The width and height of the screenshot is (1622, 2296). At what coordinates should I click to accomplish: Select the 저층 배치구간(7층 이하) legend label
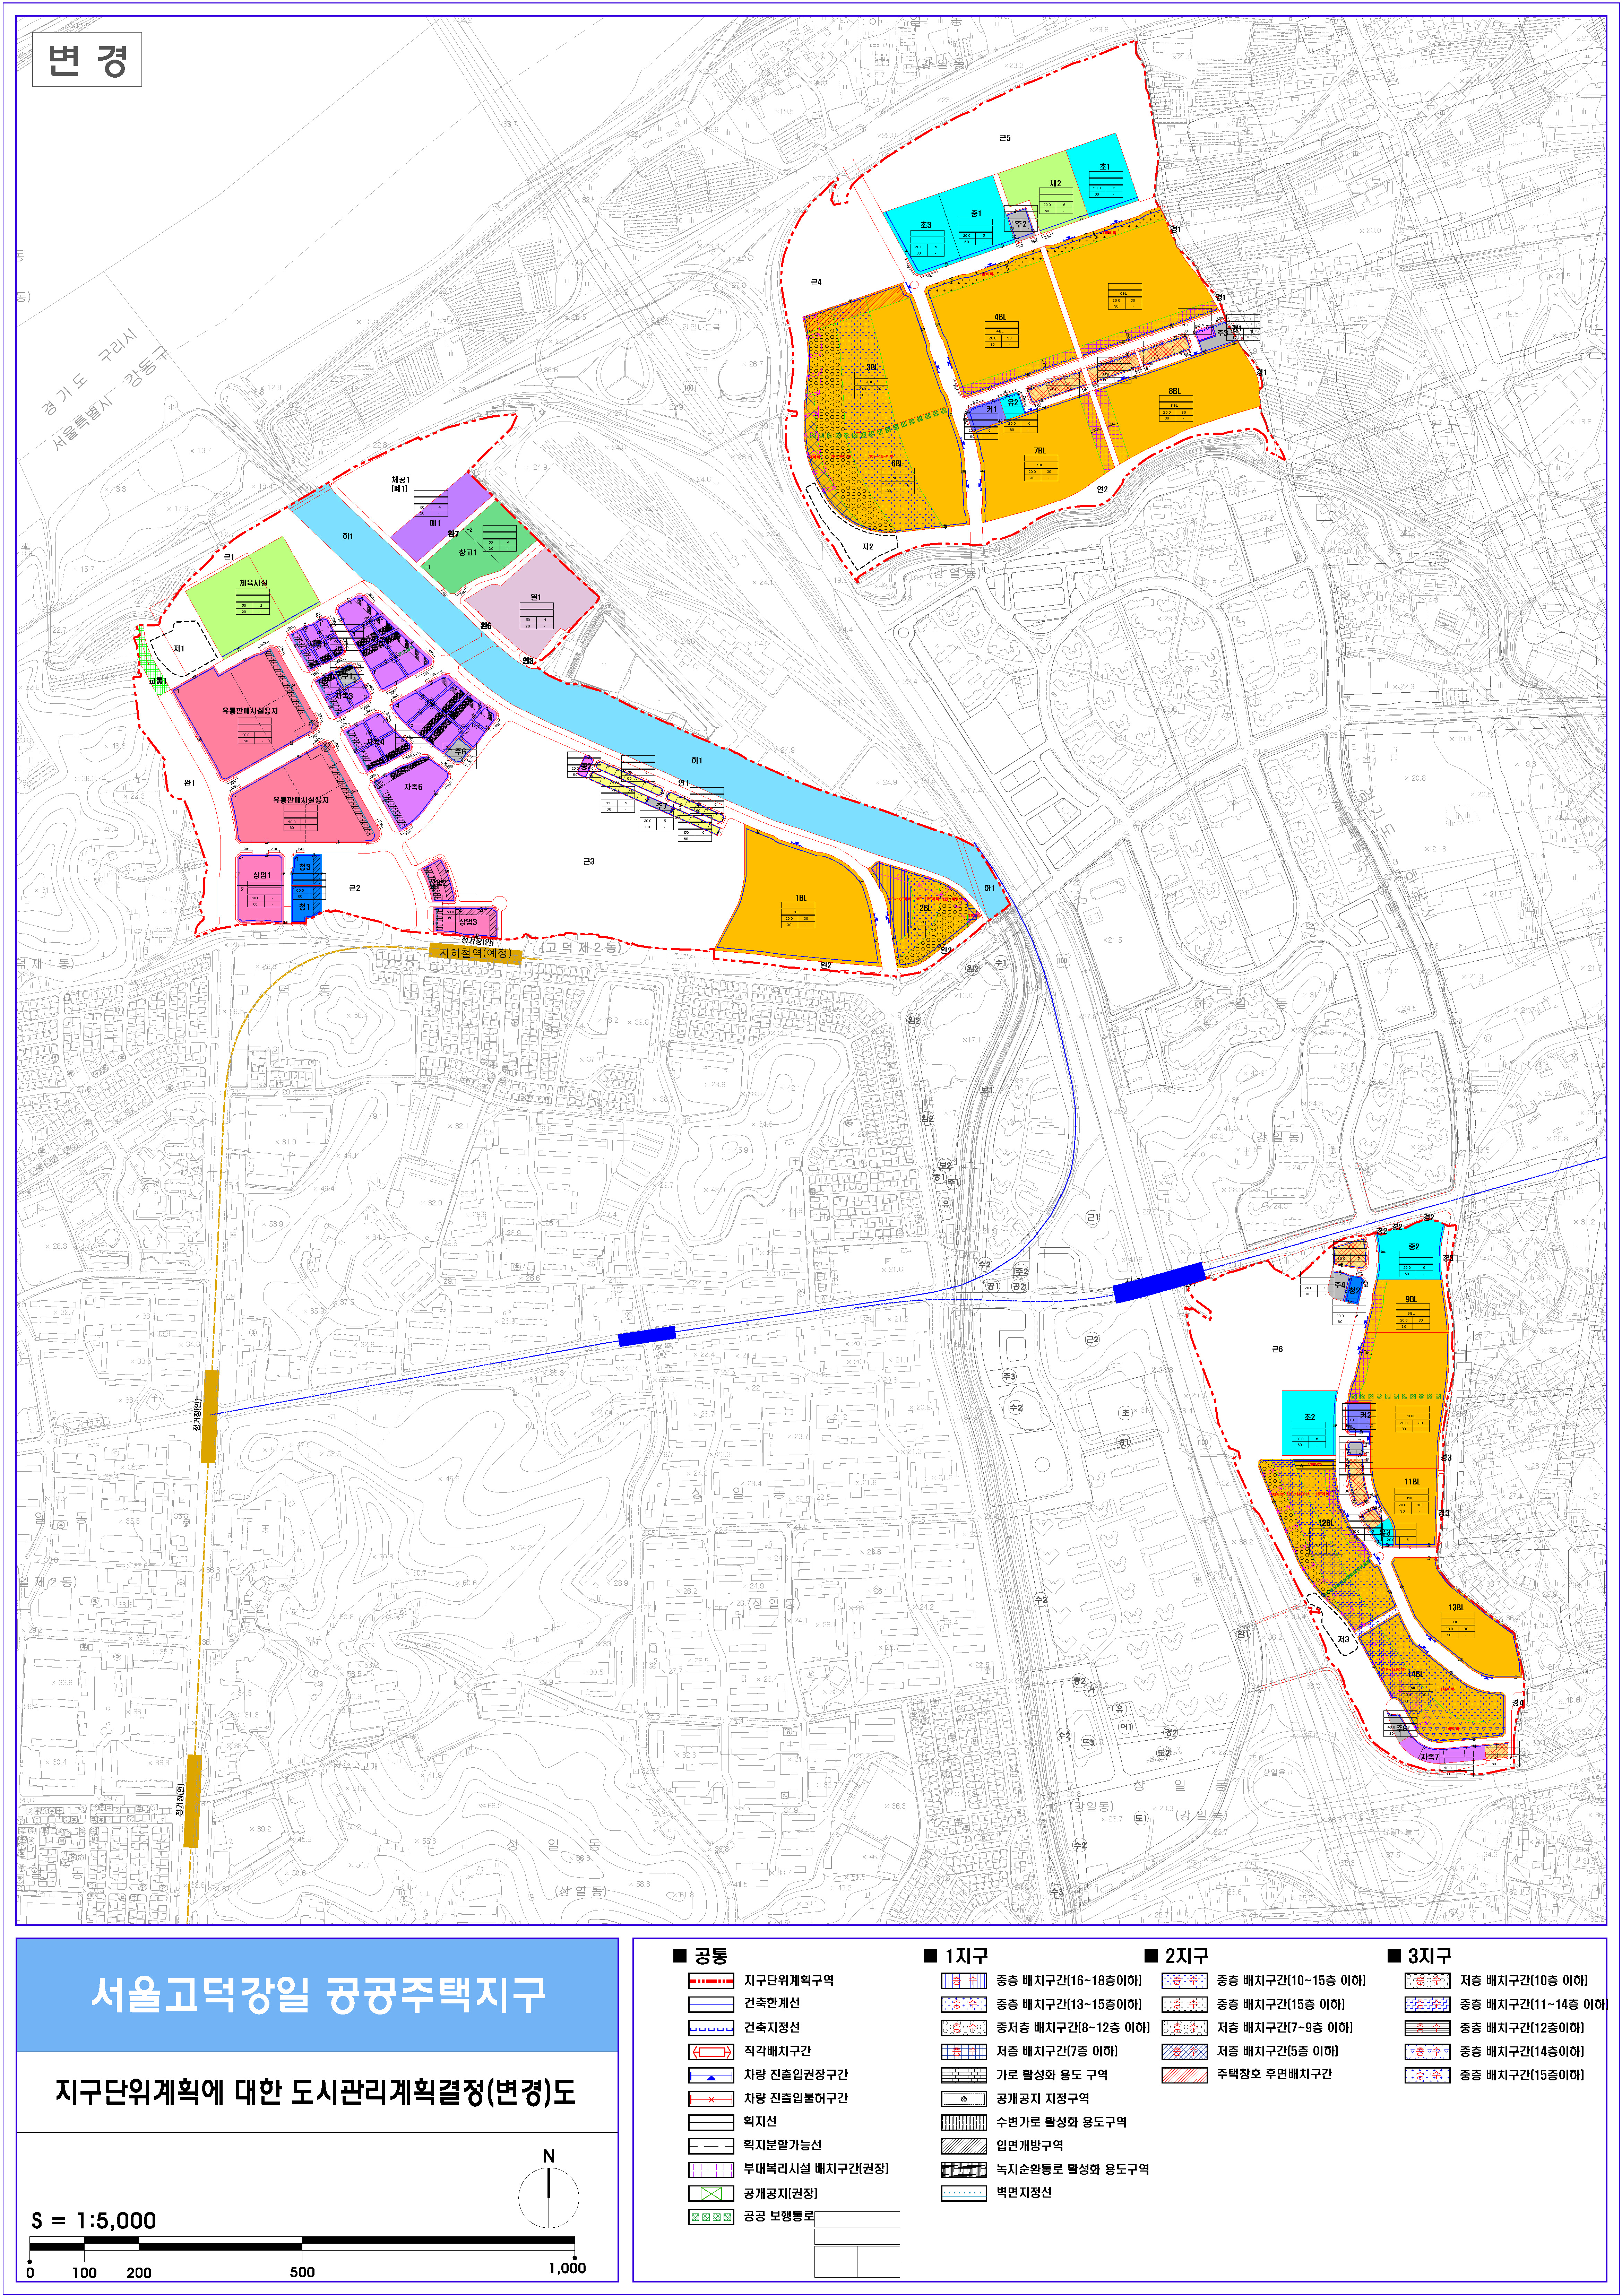[1057, 2051]
